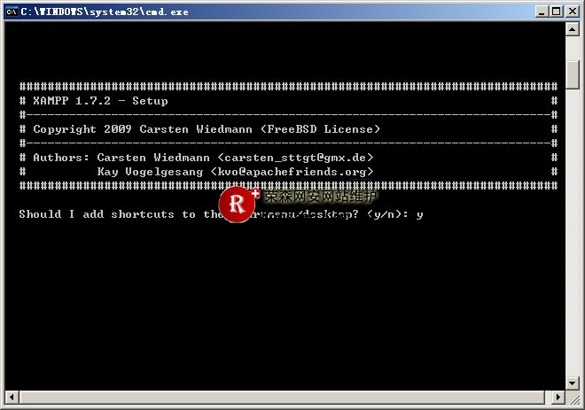
Task: Click the resize grip in the window corner
Action: point(573,398)
